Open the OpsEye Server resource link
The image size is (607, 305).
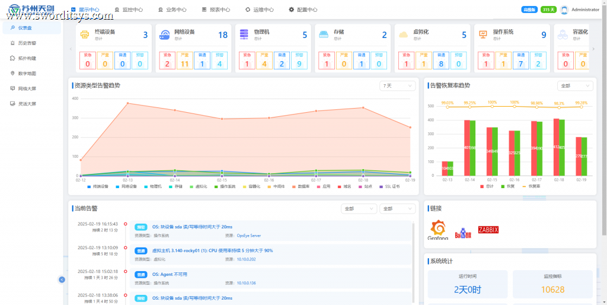[249, 235]
